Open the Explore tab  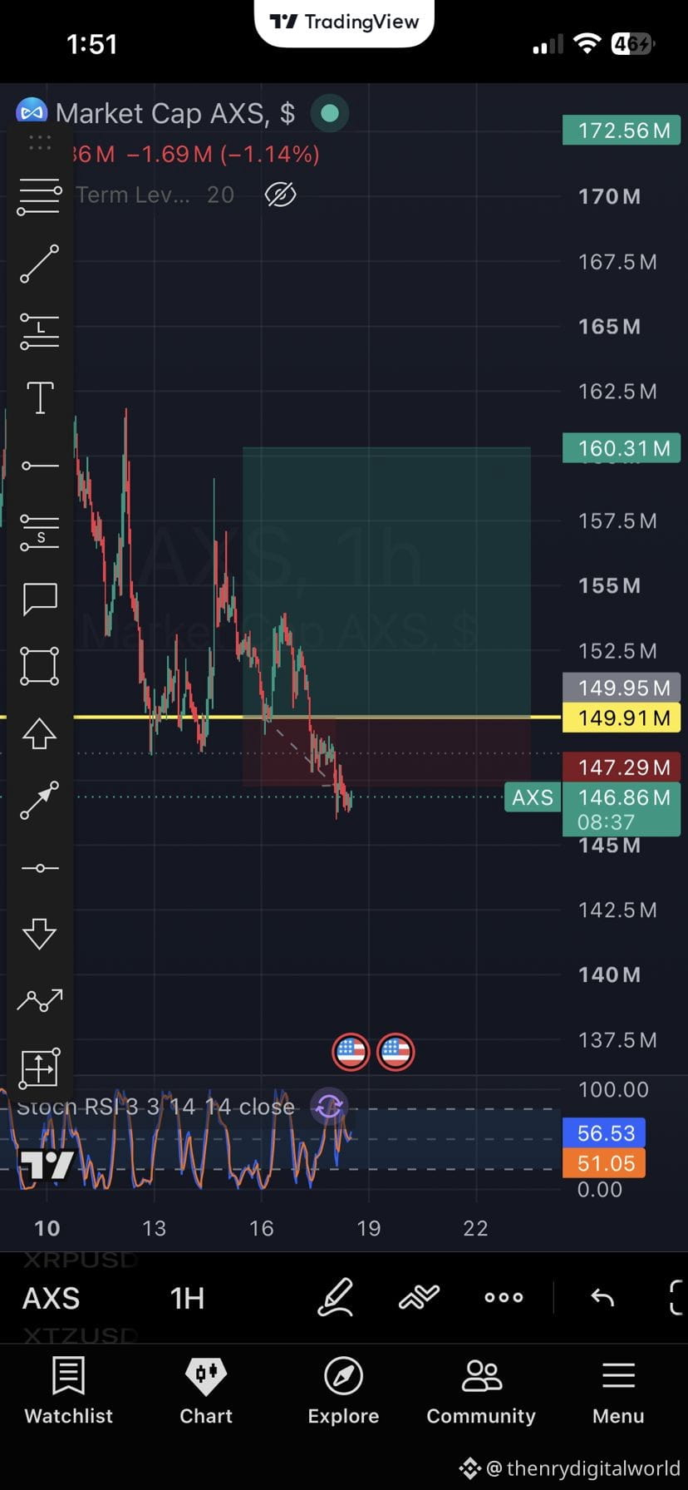point(343,1391)
